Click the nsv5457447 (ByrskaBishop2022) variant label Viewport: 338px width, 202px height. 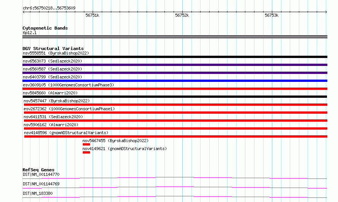click(57, 101)
